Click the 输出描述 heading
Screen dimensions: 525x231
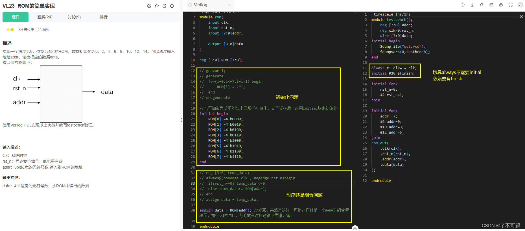tap(11, 178)
